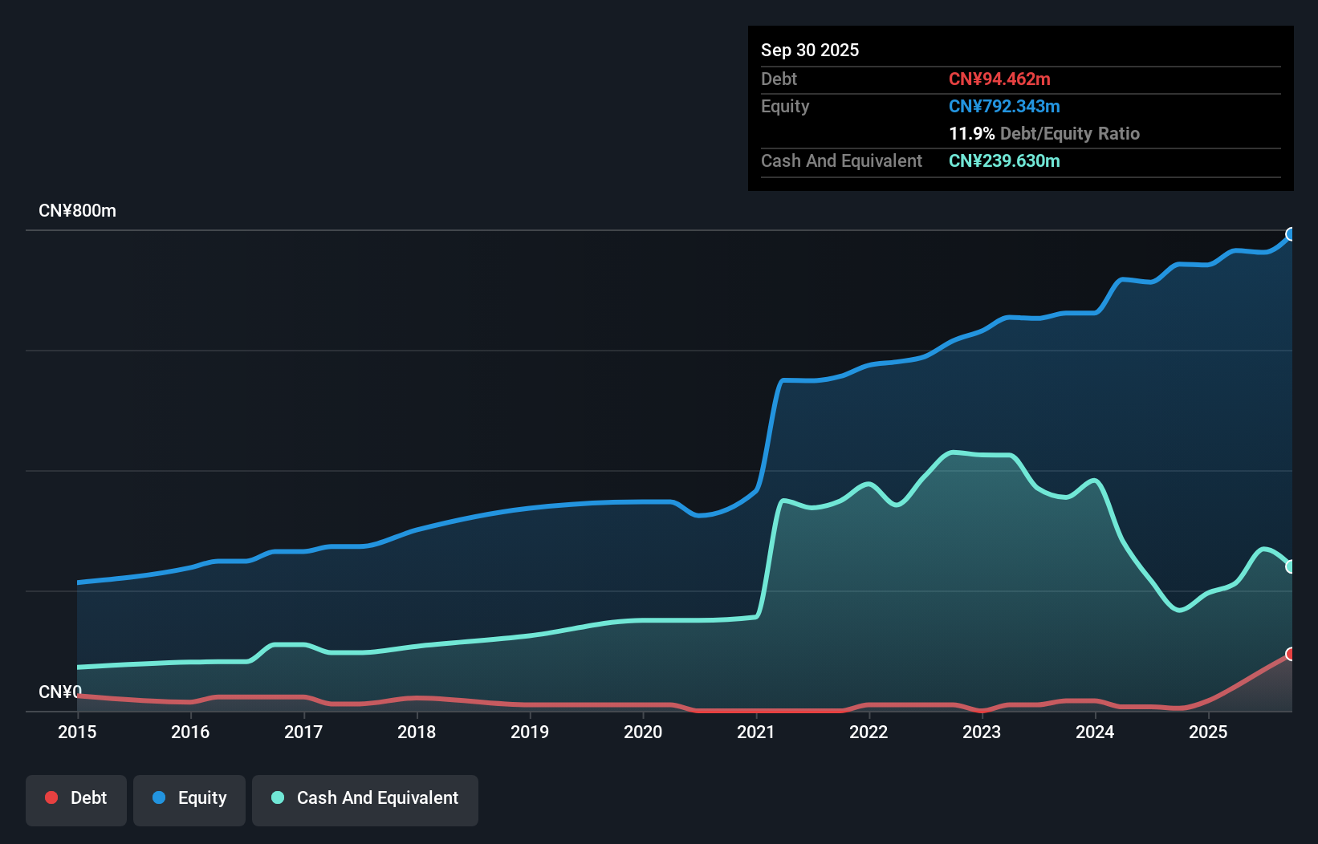This screenshot has height=844, width=1318.
Task: Click the blue Equity value in tooltip
Action: click(x=1004, y=106)
